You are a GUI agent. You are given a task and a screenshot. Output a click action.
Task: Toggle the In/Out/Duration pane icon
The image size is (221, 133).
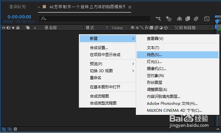pos(16,129)
